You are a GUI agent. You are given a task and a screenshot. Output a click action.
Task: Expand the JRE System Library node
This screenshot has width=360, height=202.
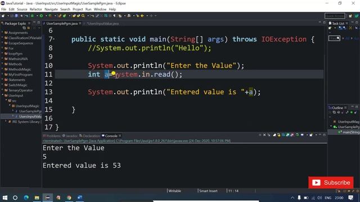coord(6,122)
